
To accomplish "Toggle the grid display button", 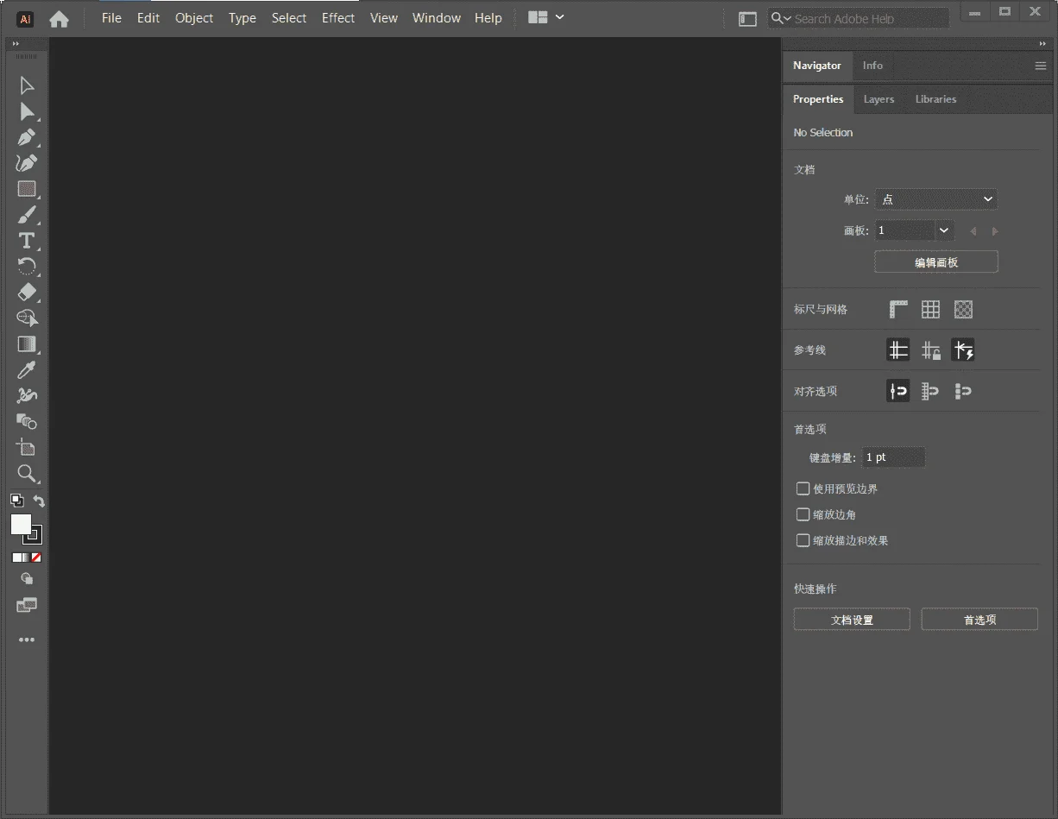I will [x=930, y=309].
